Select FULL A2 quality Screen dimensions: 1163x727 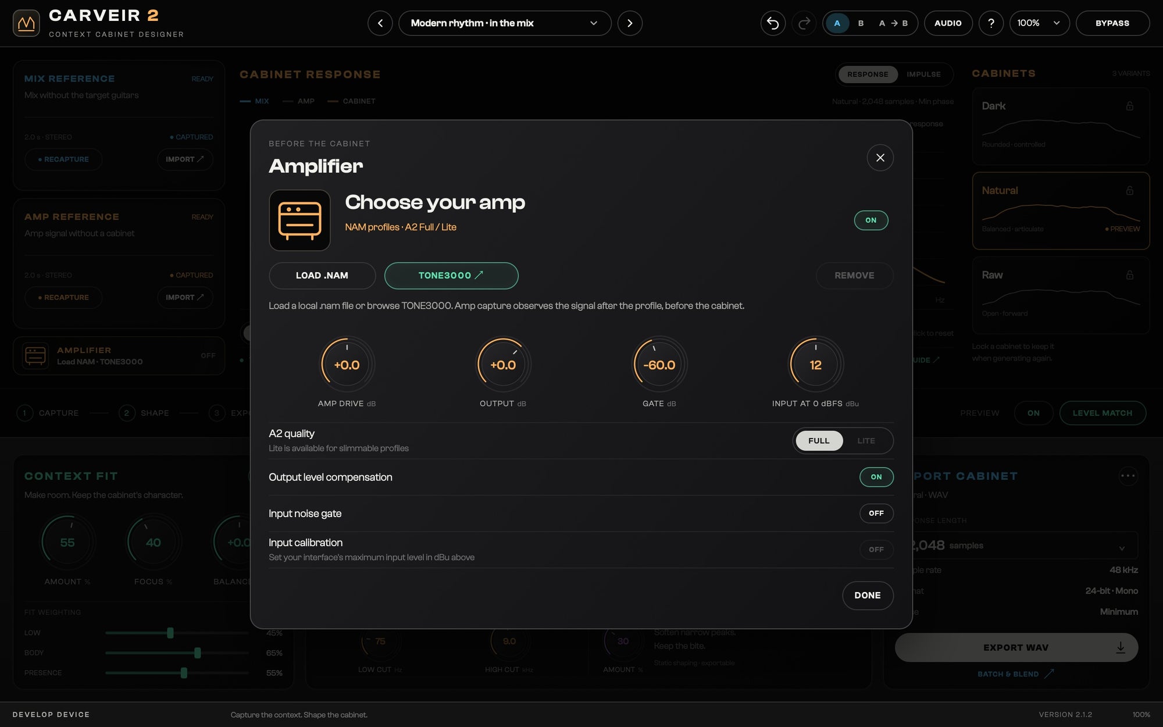[x=819, y=441]
